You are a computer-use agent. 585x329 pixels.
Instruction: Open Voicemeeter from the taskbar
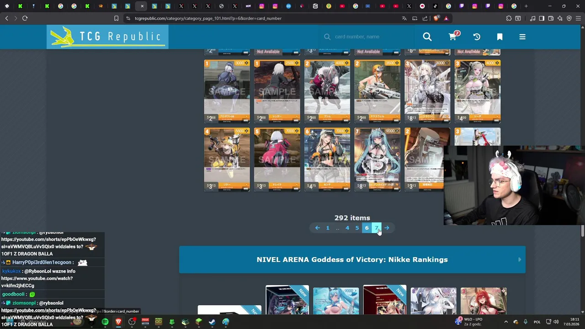click(x=145, y=322)
